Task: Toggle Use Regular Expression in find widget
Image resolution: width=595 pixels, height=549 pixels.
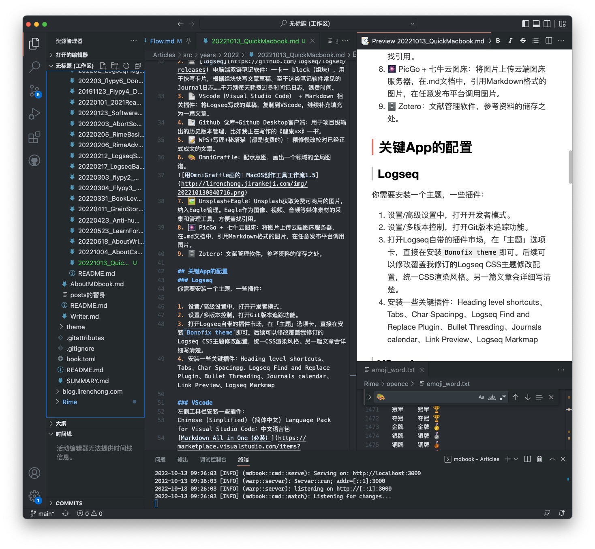Action: coord(503,397)
